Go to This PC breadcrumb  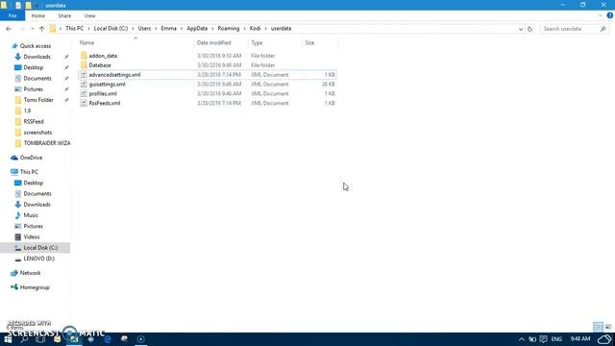point(75,29)
